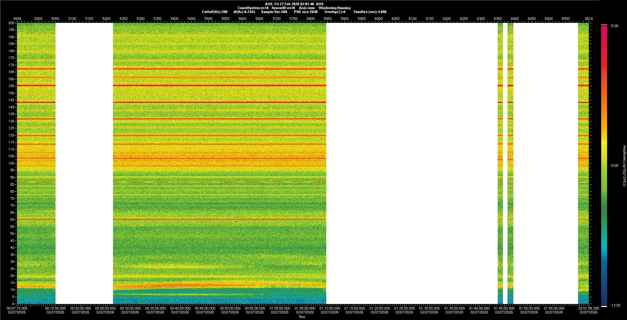Click the 5500 tick on the top axis
The height and width of the screenshot is (320, 627).
coord(208,19)
